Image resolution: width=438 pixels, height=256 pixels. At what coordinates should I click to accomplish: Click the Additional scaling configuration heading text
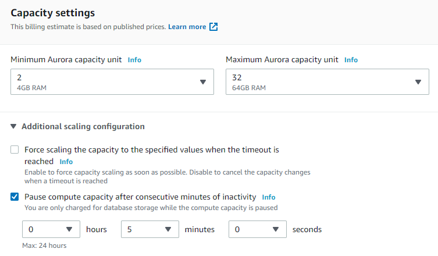(83, 126)
